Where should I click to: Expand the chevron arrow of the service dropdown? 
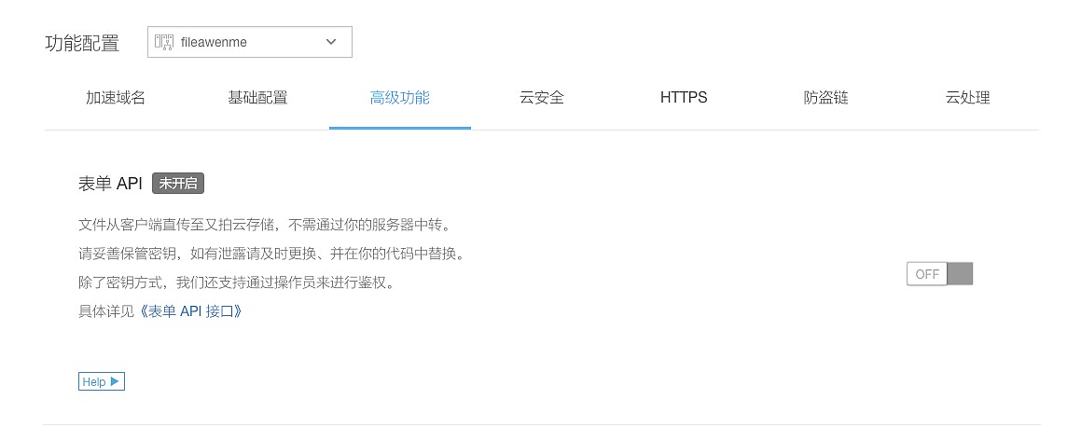click(331, 42)
